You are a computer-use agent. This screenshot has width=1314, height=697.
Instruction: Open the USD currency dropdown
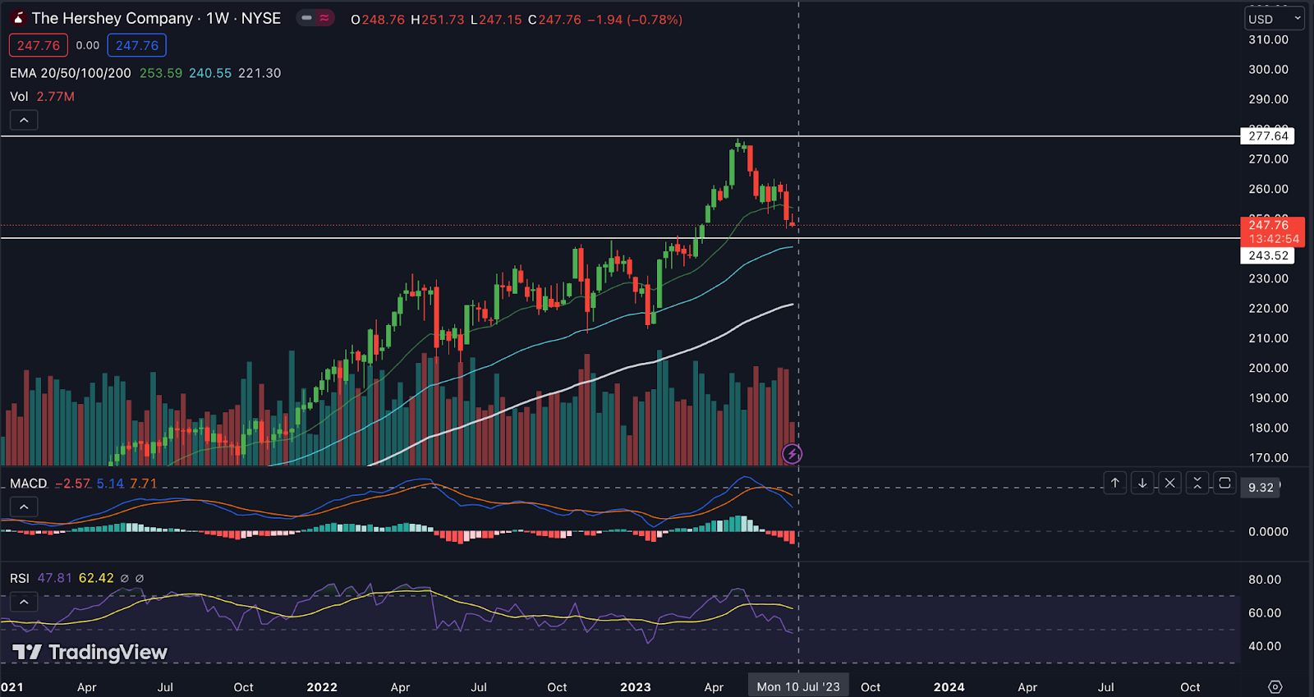point(1275,19)
